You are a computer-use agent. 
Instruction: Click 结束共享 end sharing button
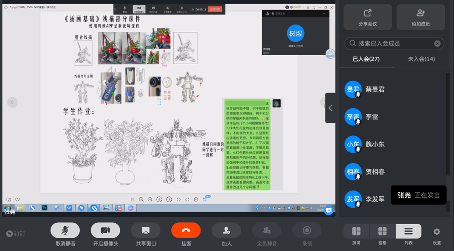[x=215, y=9]
